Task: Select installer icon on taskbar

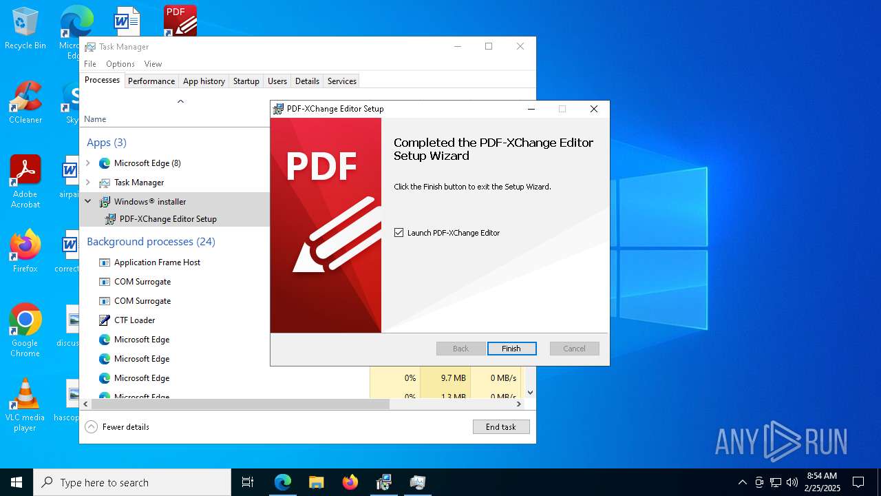Action: pyautogui.click(x=383, y=482)
